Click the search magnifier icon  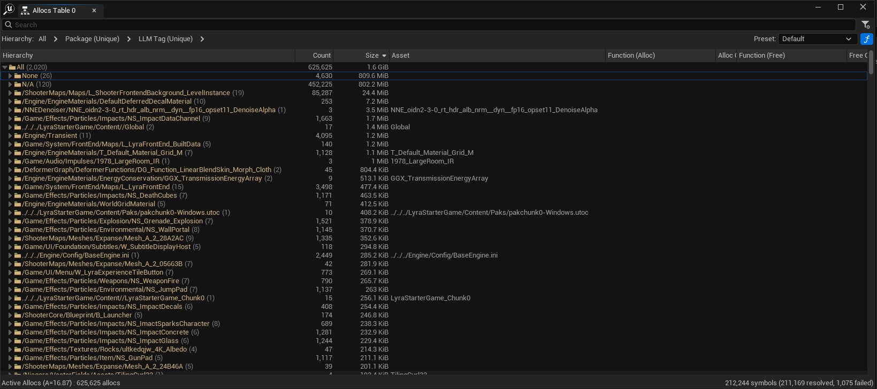click(x=8, y=25)
